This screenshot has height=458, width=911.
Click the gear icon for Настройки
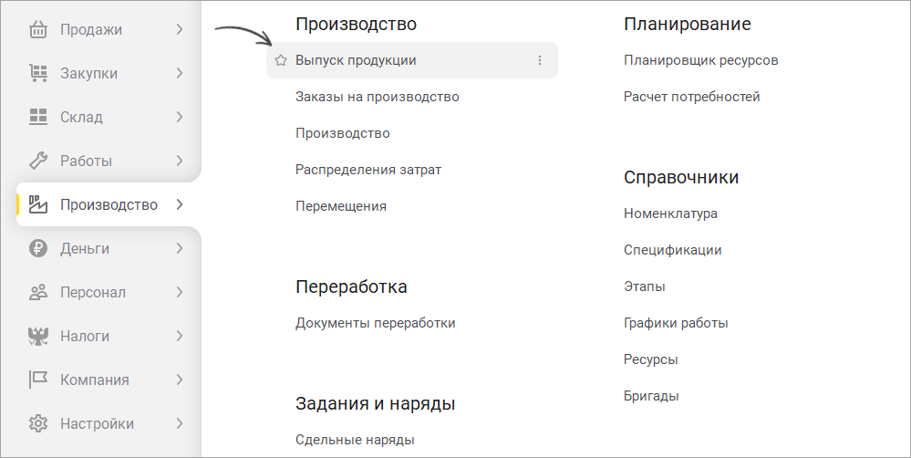click(x=38, y=423)
